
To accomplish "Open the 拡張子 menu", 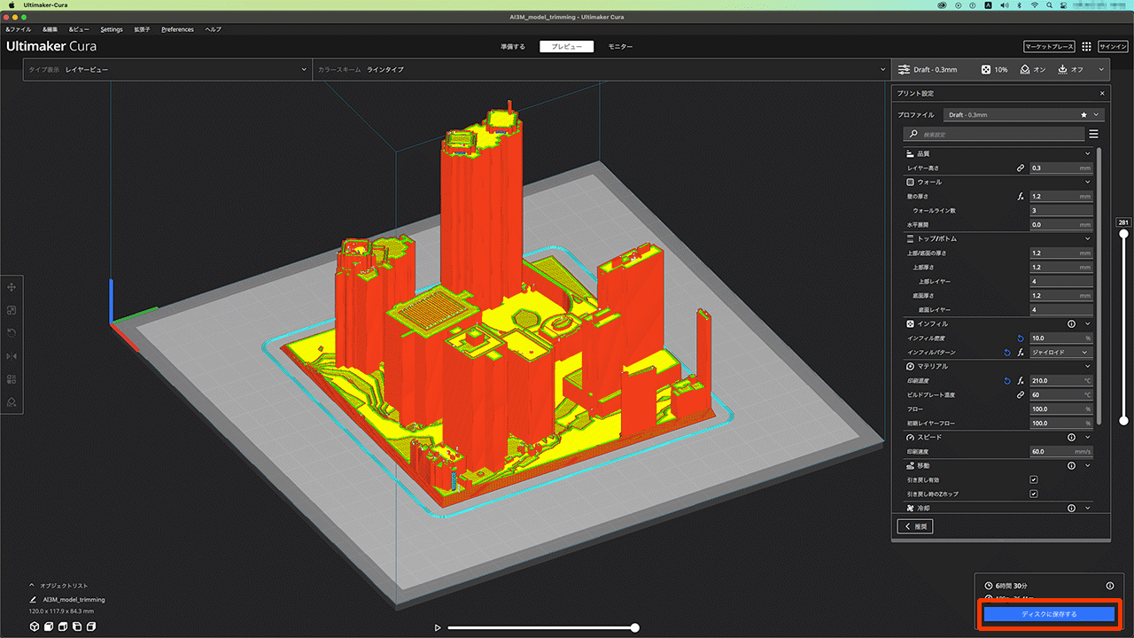I will click(142, 29).
